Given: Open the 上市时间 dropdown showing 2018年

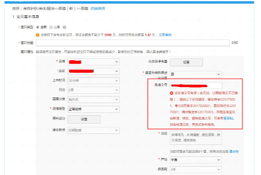Looking at the screenshot, I should click(94, 80).
